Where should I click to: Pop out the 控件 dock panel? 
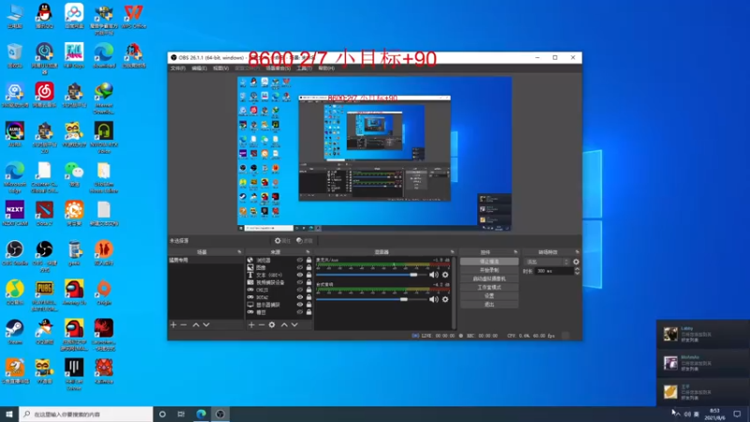[515, 252]
